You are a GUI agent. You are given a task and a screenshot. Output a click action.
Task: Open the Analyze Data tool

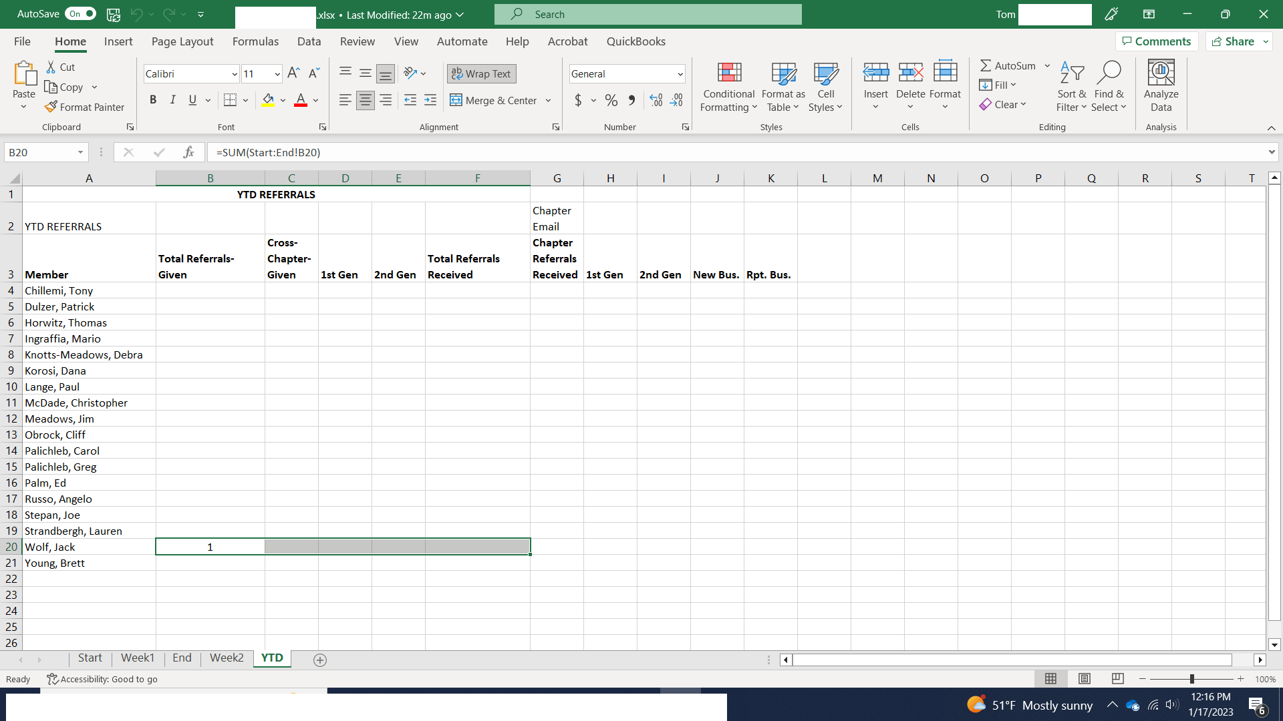(1161, 86)
